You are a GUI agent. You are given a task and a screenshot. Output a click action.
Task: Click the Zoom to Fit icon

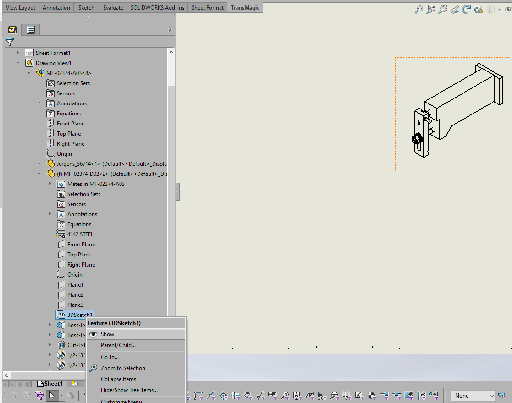tap(431, 10)
